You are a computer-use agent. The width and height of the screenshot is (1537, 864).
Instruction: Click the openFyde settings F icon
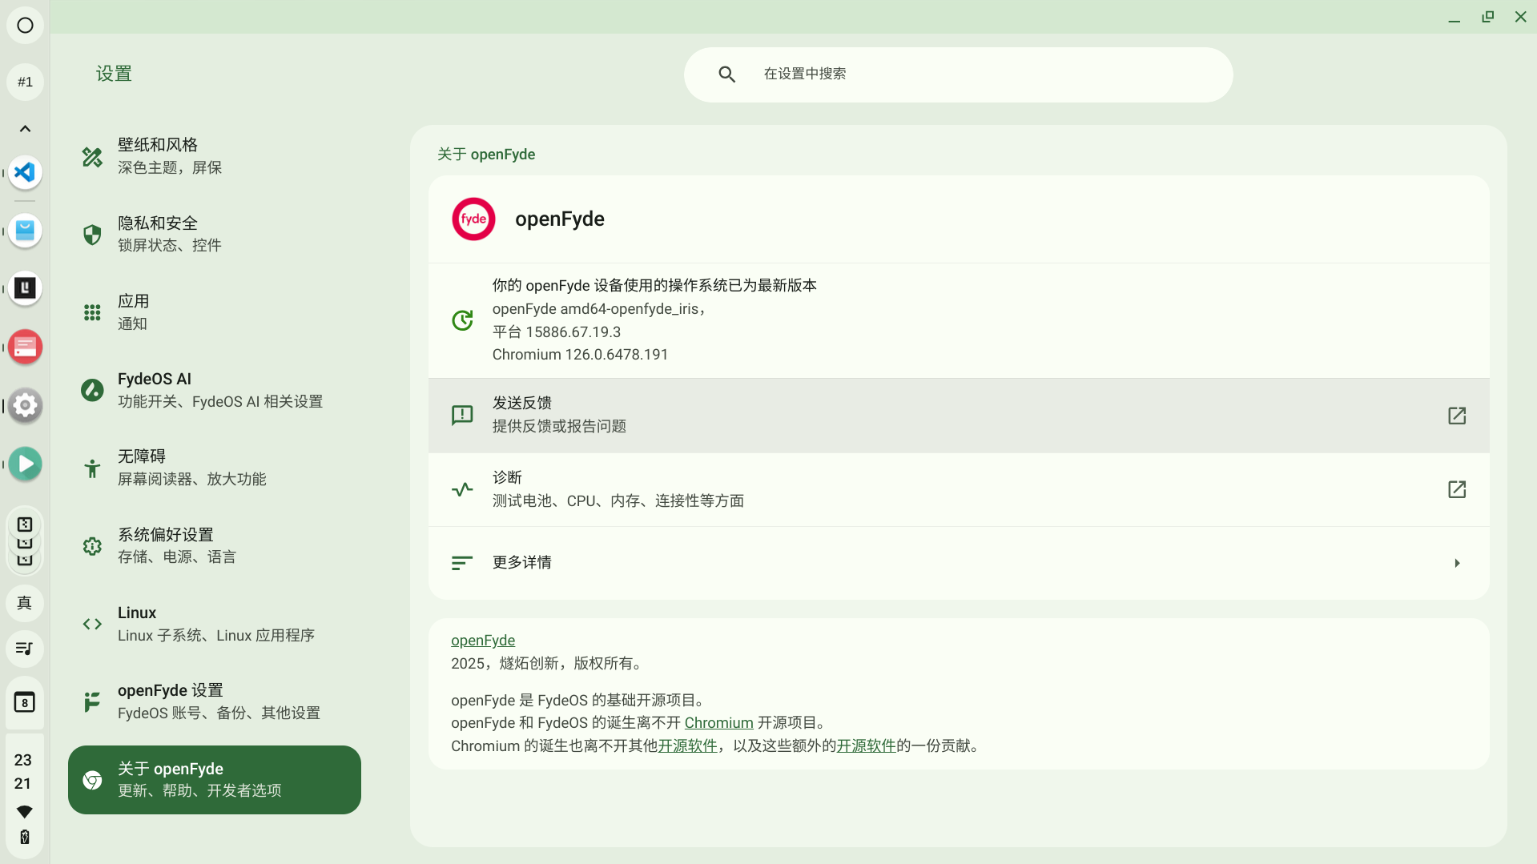coord(92,702)
